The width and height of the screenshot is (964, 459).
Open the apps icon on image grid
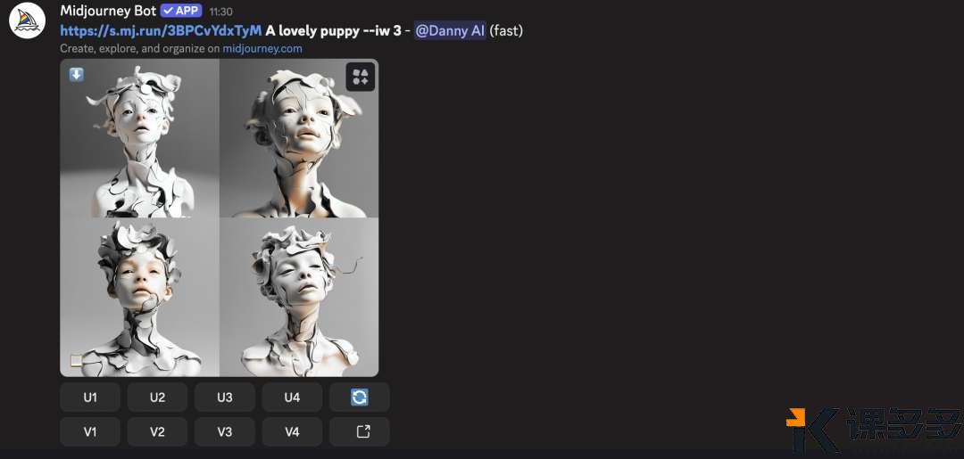pyautogui.click(x=361, y=77)
